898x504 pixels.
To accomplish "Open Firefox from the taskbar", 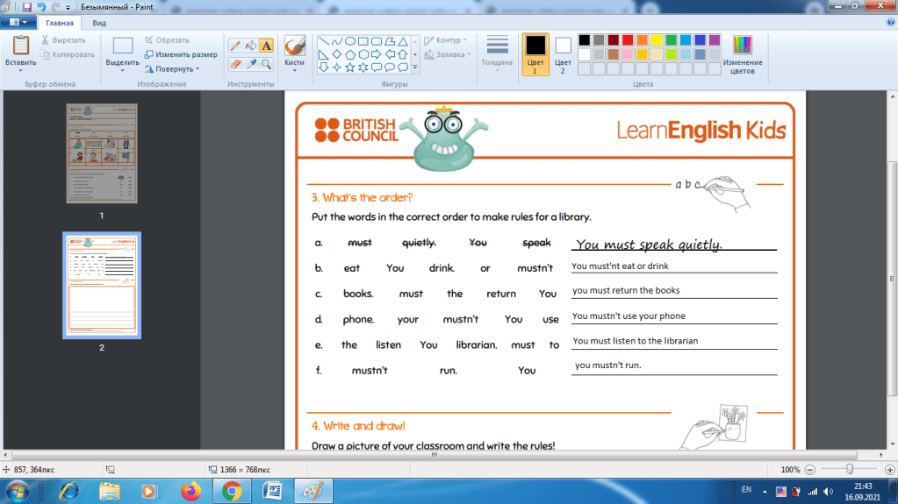I will pos(190,491).
